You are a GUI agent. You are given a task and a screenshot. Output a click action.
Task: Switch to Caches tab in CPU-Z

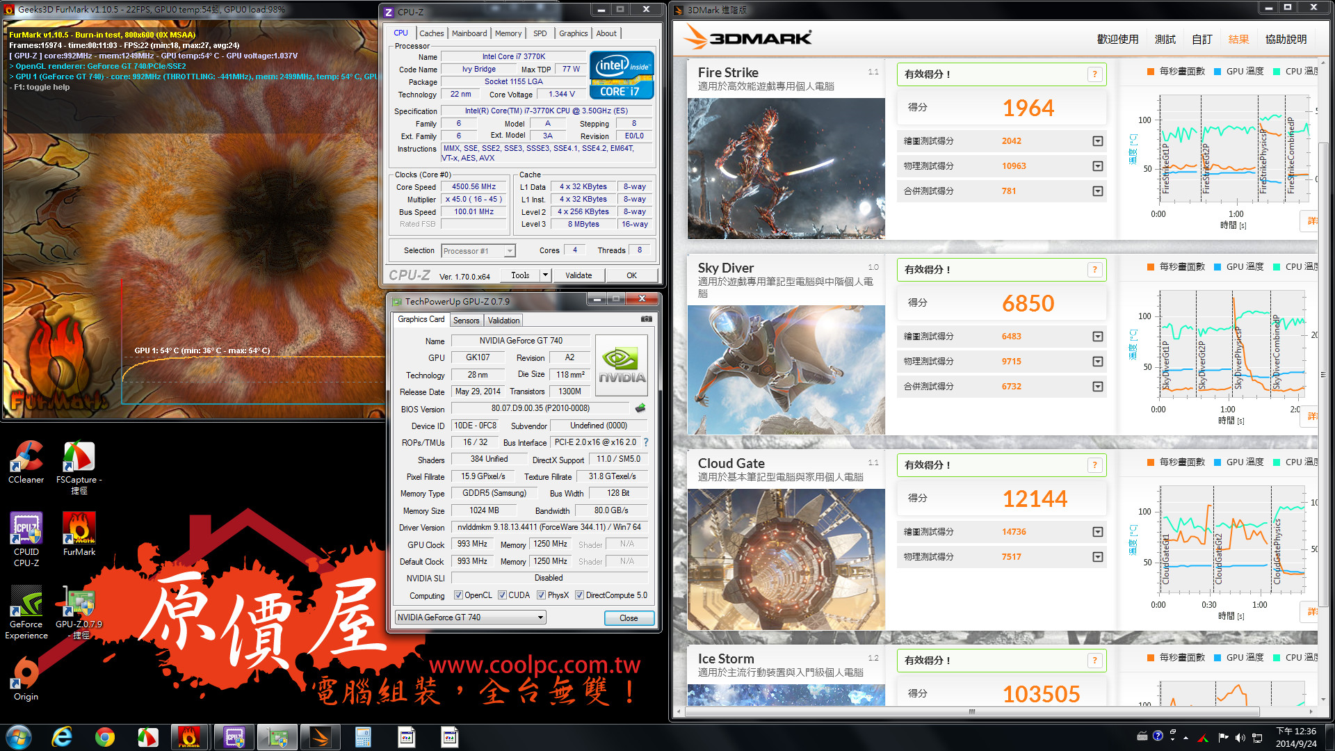(431, 33)
